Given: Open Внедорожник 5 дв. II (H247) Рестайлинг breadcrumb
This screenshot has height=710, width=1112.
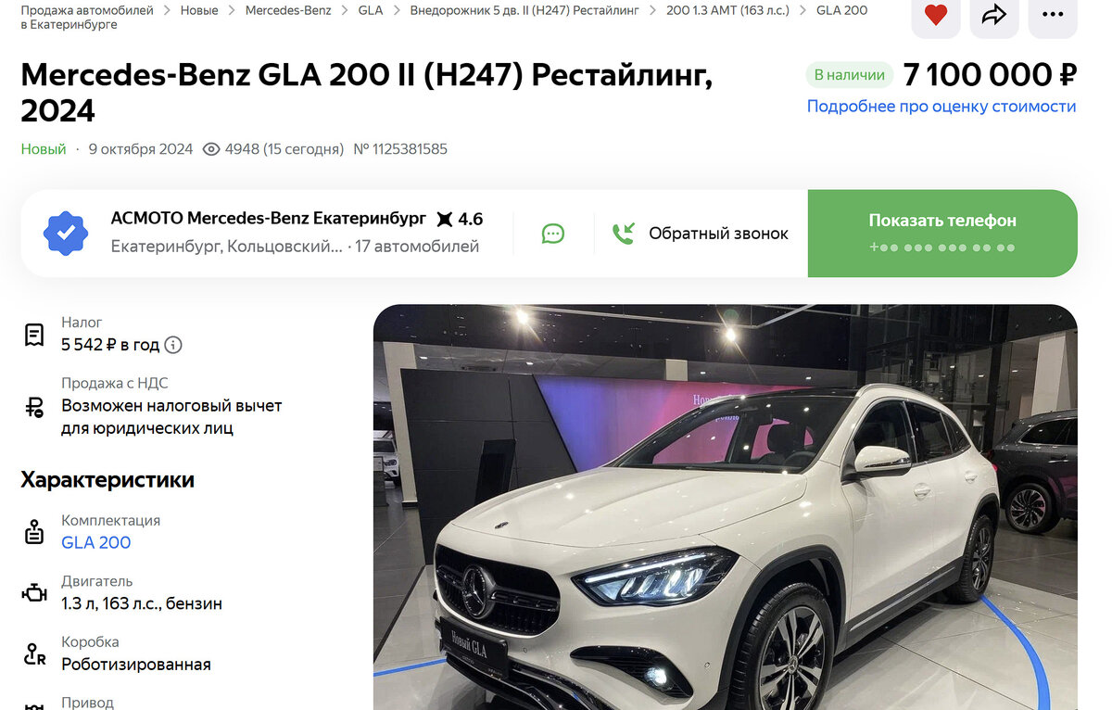Looking at the screenshot, I should tap(524, 10).
